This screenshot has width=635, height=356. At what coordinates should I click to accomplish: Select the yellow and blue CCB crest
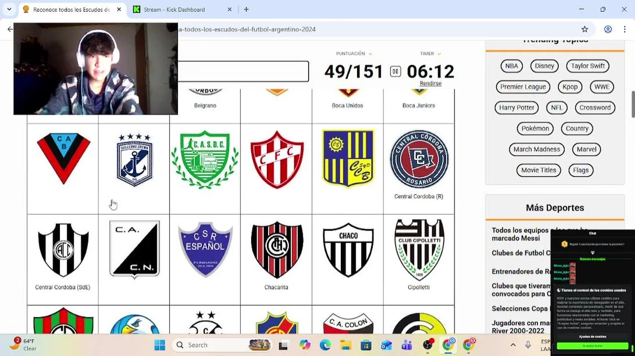pos(348,158)
